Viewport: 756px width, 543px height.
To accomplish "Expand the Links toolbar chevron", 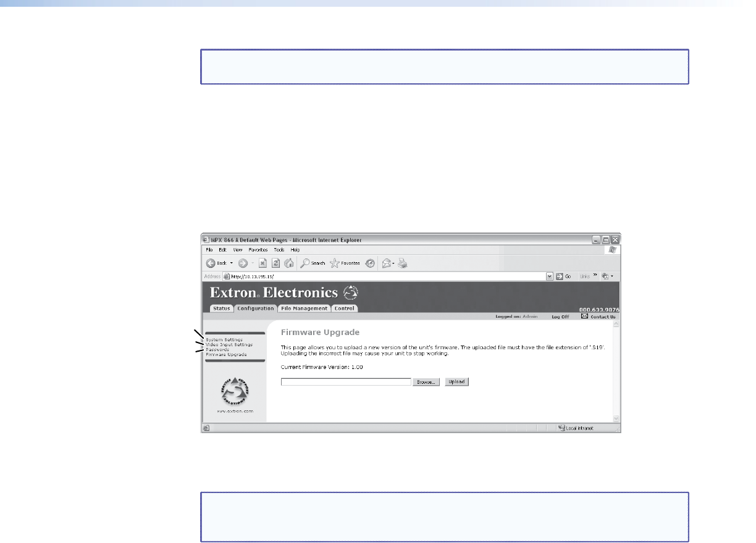I will 595,275.
